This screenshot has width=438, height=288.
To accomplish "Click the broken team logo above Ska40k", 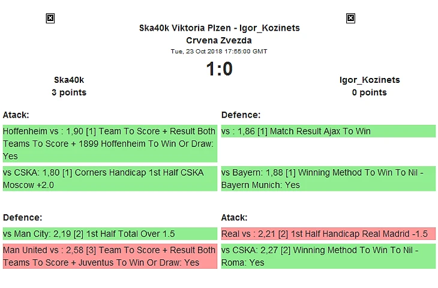I will (50, 19).
